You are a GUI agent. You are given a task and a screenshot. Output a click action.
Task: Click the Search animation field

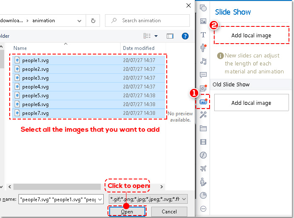pyautogui.click(x=147, y=21)
